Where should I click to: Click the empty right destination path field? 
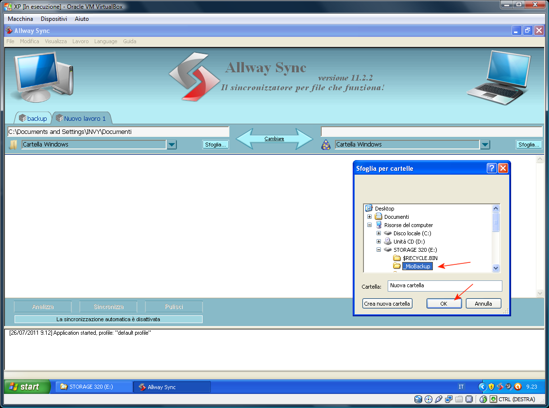pyautogui.click(x=432, y=132)
